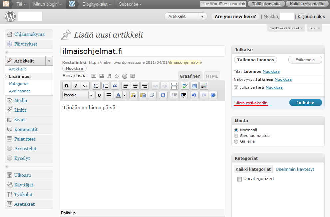Switch to HTML editor tab
This screenshot has width=330, height=217.
212,76
